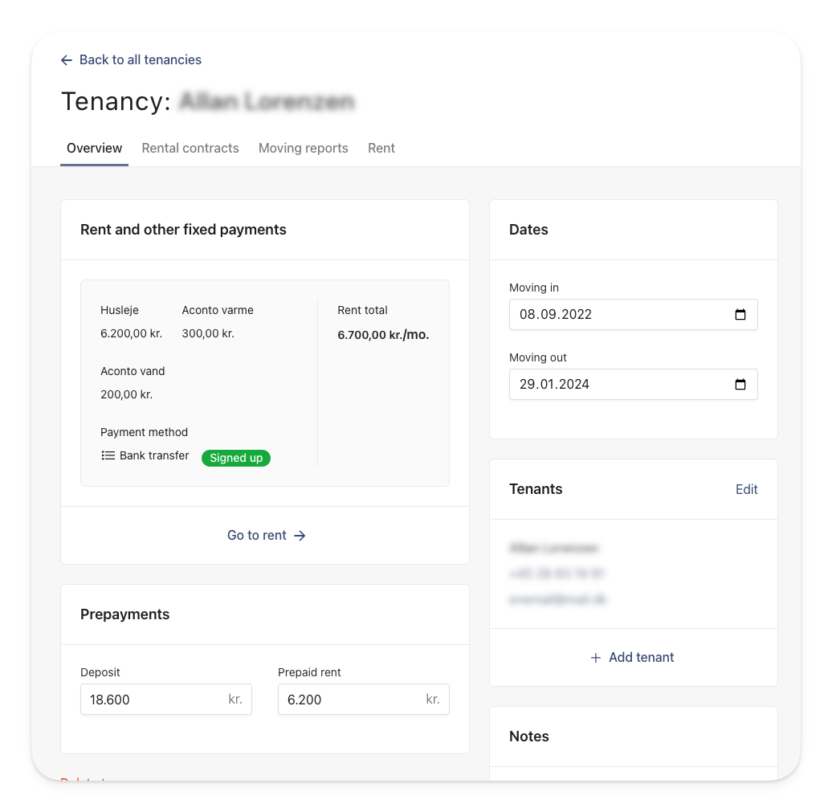Image resolution: width=832 pixels, height=812 pixels.
Task: Click the 'Dates' heading
Action: pos(528,229)
